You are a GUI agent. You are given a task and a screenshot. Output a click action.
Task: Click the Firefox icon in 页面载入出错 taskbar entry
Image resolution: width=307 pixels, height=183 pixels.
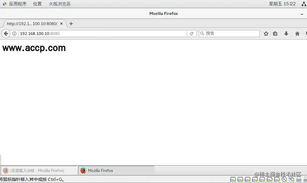click(6, 170)
